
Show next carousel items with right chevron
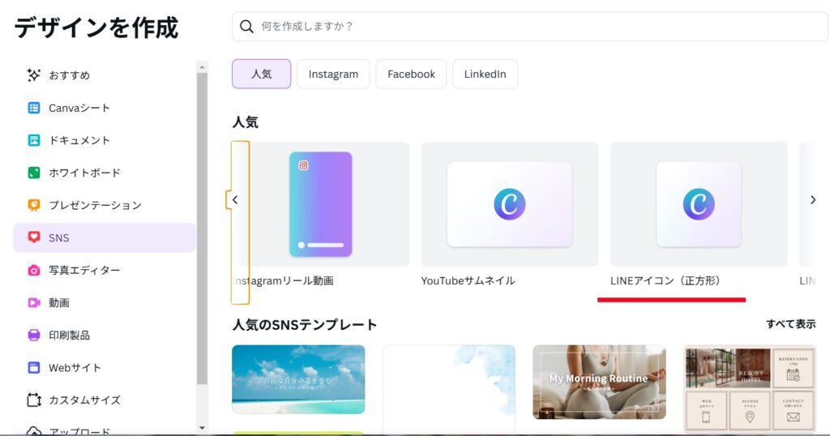point(813,199)
